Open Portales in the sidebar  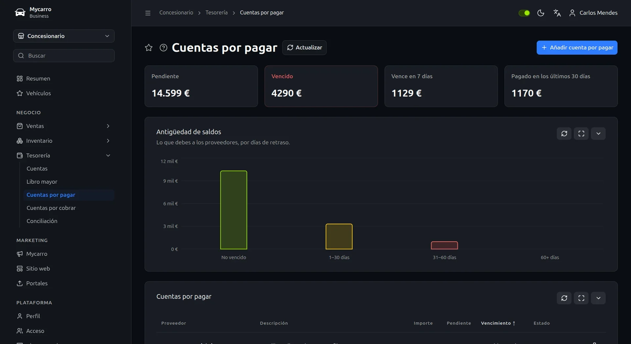coord(64,284)
